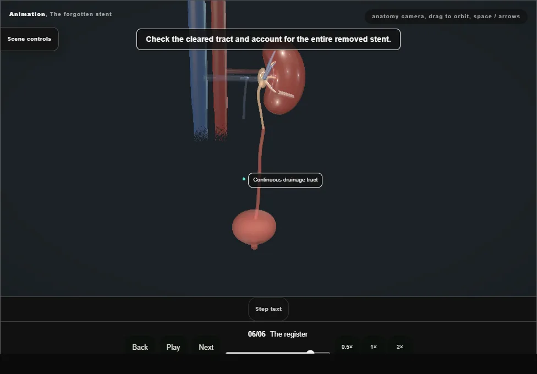Click the caption about the cleared tract

pos(268,40)
